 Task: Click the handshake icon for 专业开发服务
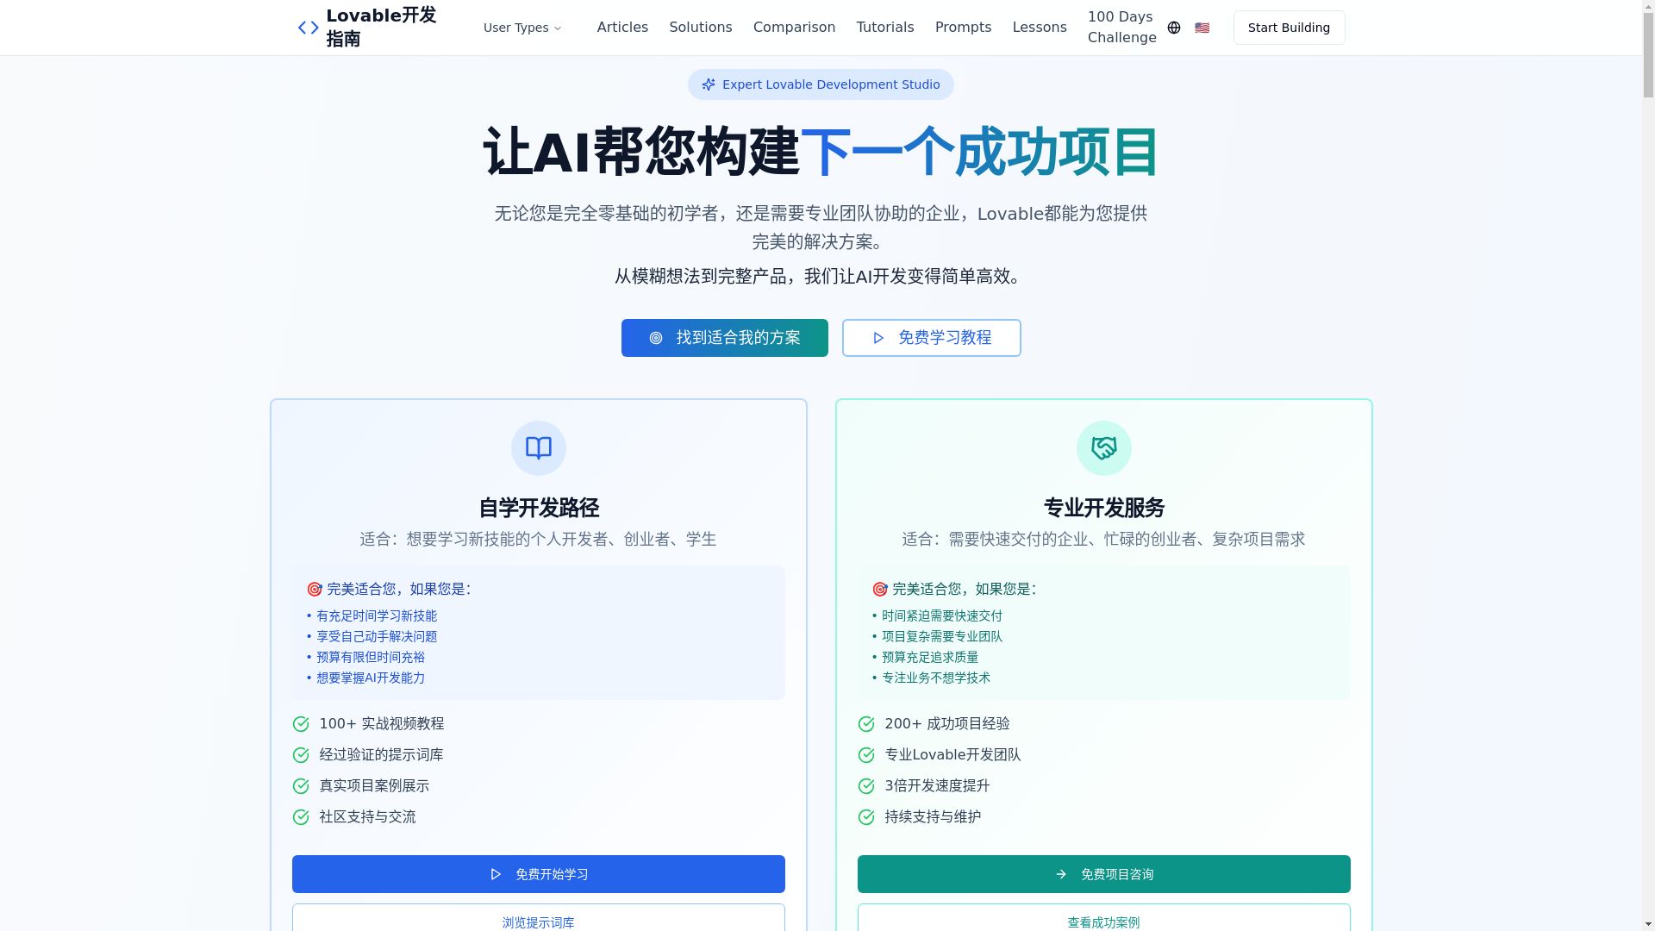point(1104,448)
